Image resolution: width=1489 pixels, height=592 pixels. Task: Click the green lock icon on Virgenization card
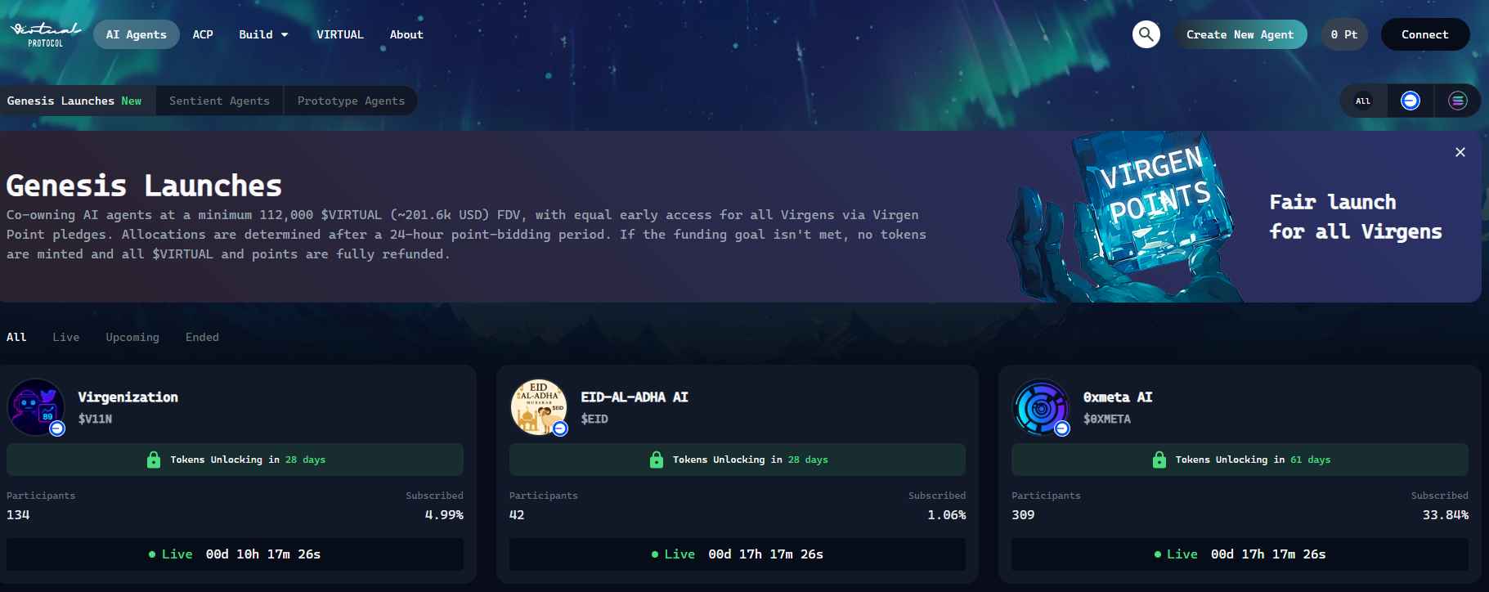coord(154,460)
